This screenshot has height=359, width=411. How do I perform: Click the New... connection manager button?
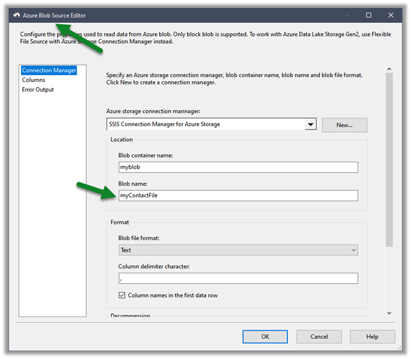[344, 125]
